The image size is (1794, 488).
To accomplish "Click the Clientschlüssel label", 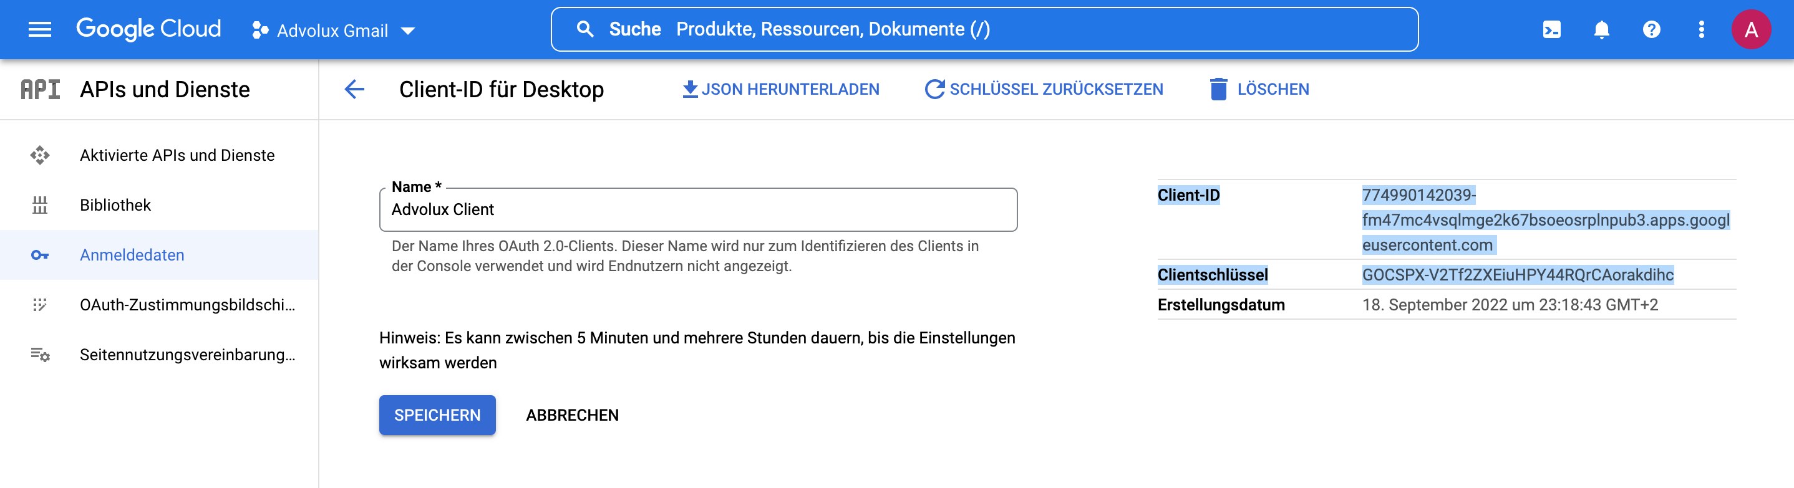I will click(x=1213, y=275).
